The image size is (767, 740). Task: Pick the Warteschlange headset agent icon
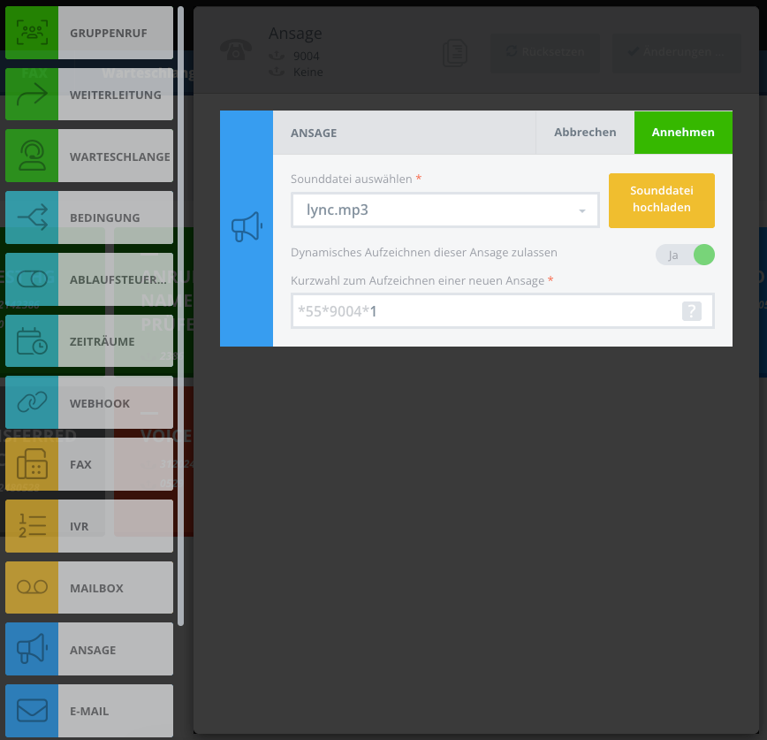pyautogui.click(x=32, y=156)
